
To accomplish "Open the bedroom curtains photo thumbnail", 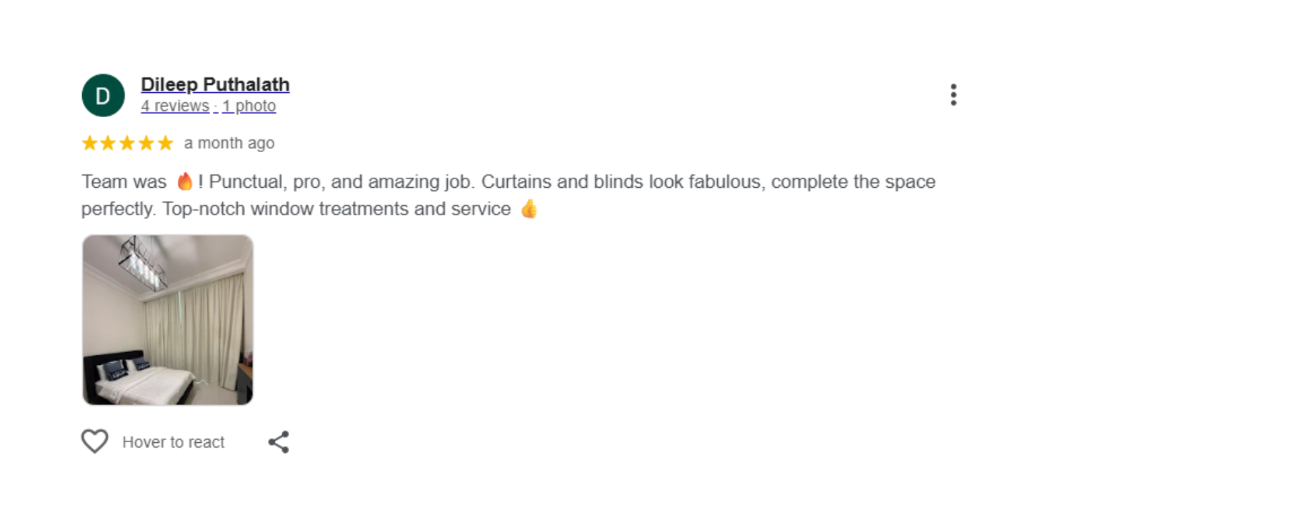I will pos(168,320).
